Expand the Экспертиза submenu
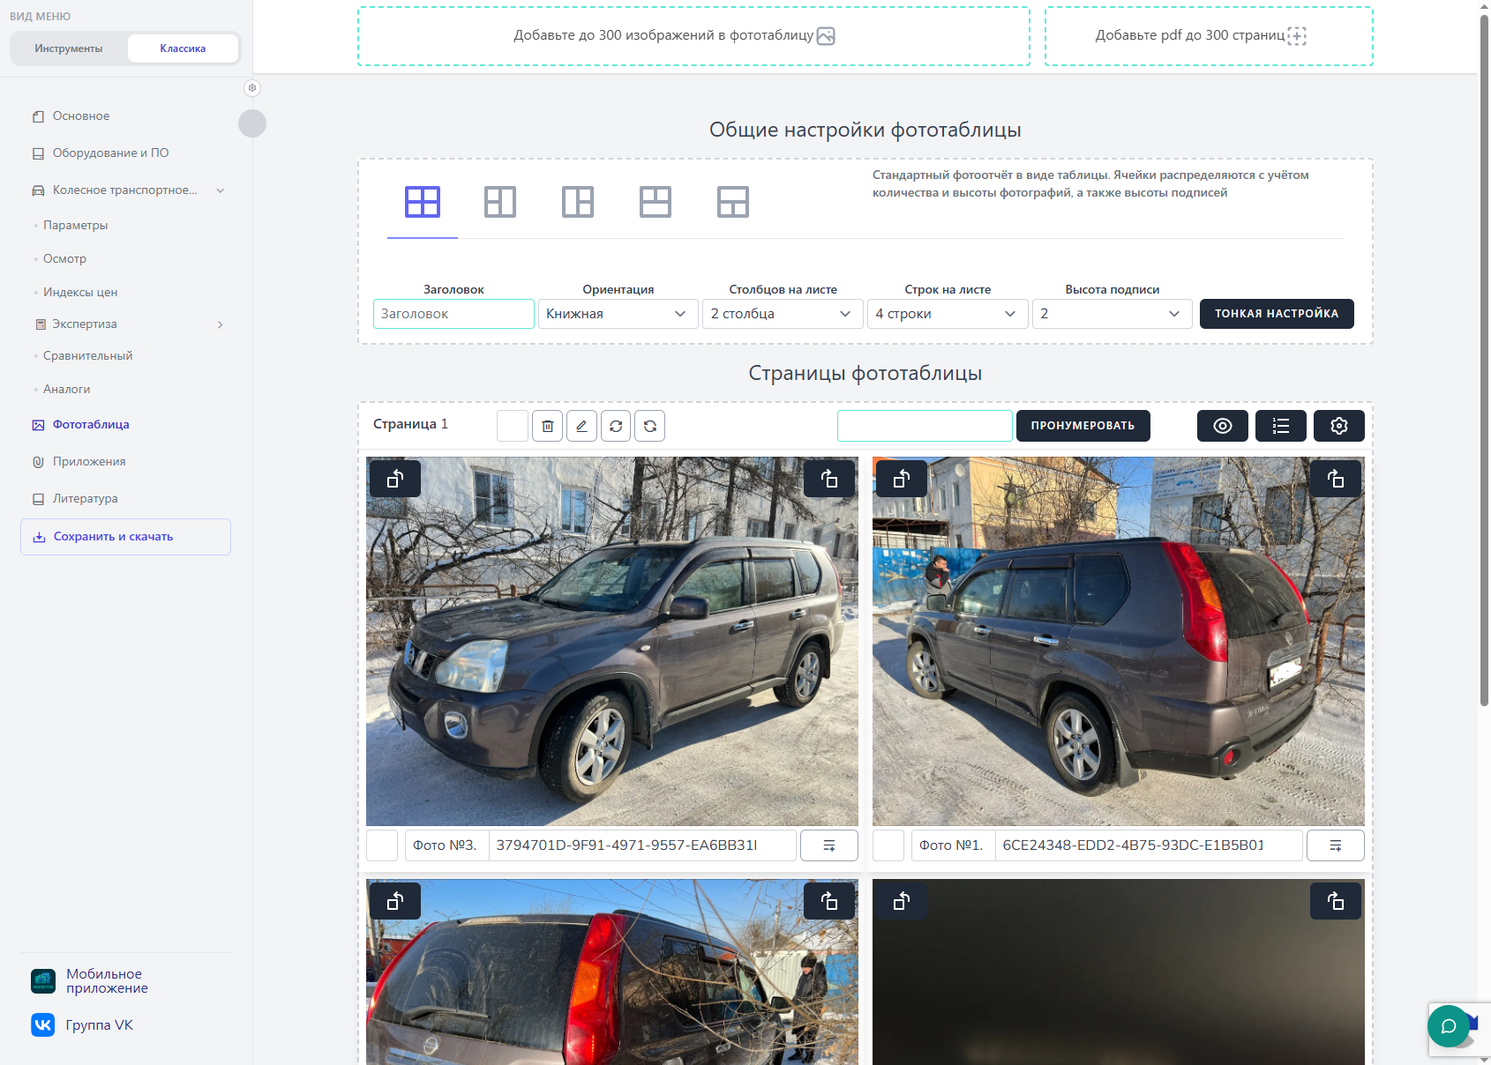The image size is (1491, 1065). click(128, 324)
